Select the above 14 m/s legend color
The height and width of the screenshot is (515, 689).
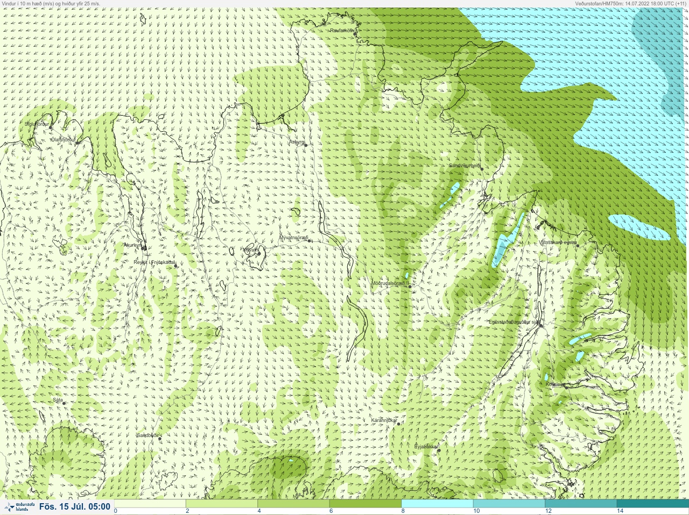(x=652, y=504)
